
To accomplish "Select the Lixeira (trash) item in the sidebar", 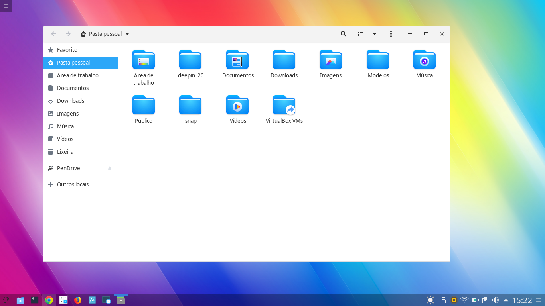I will coord(65,152).
